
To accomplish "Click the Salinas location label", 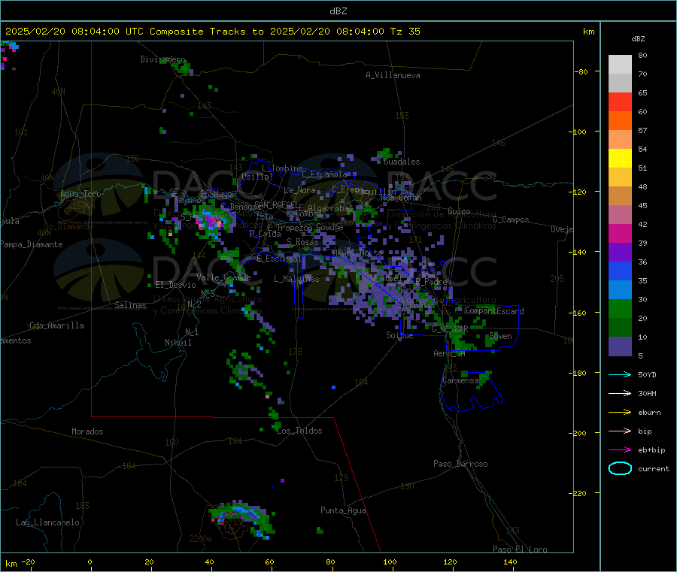I will (130, 305).
